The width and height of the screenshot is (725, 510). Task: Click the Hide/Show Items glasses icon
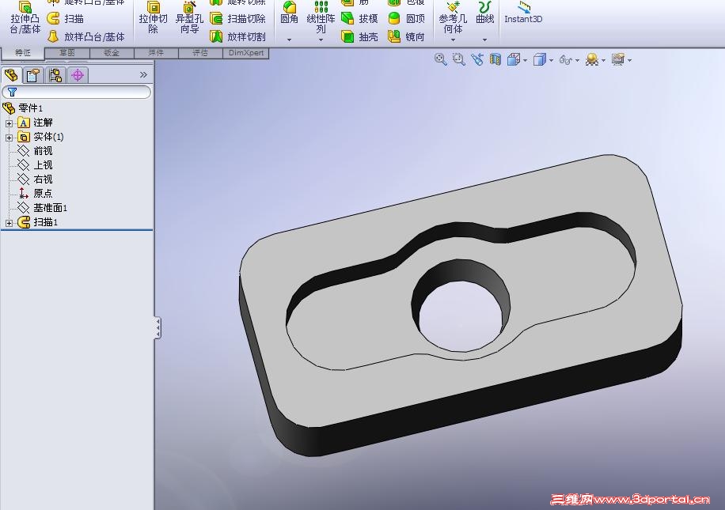tap(565, 59)
